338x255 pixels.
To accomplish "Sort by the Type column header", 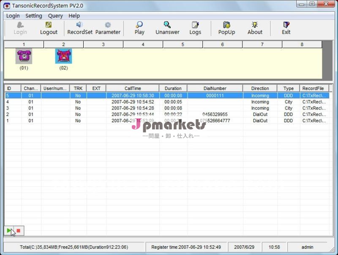I will click(x=289, y=88).
